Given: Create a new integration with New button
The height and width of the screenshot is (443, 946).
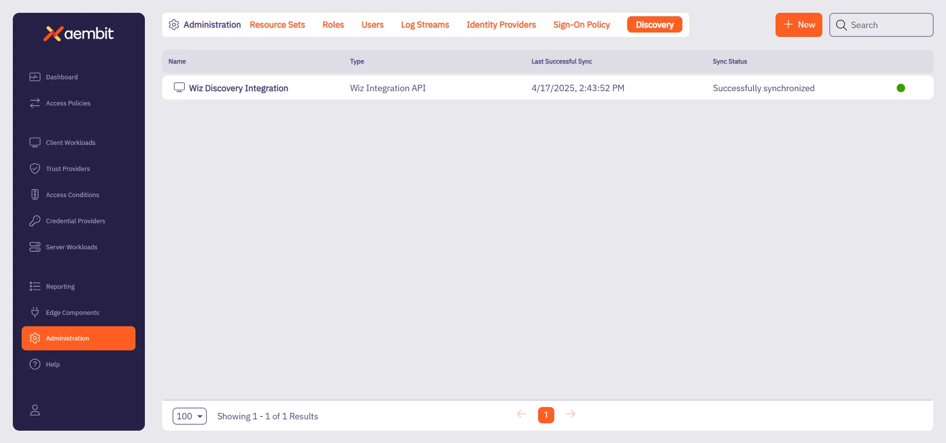Looking at the screenshot, I should tap(799, 25).
